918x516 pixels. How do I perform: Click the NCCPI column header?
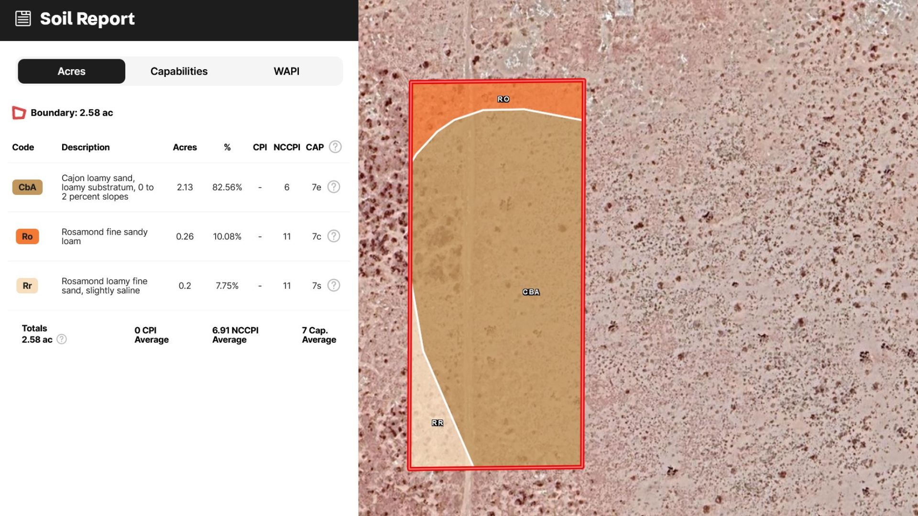pyautogui.click(x=286, y=147)
